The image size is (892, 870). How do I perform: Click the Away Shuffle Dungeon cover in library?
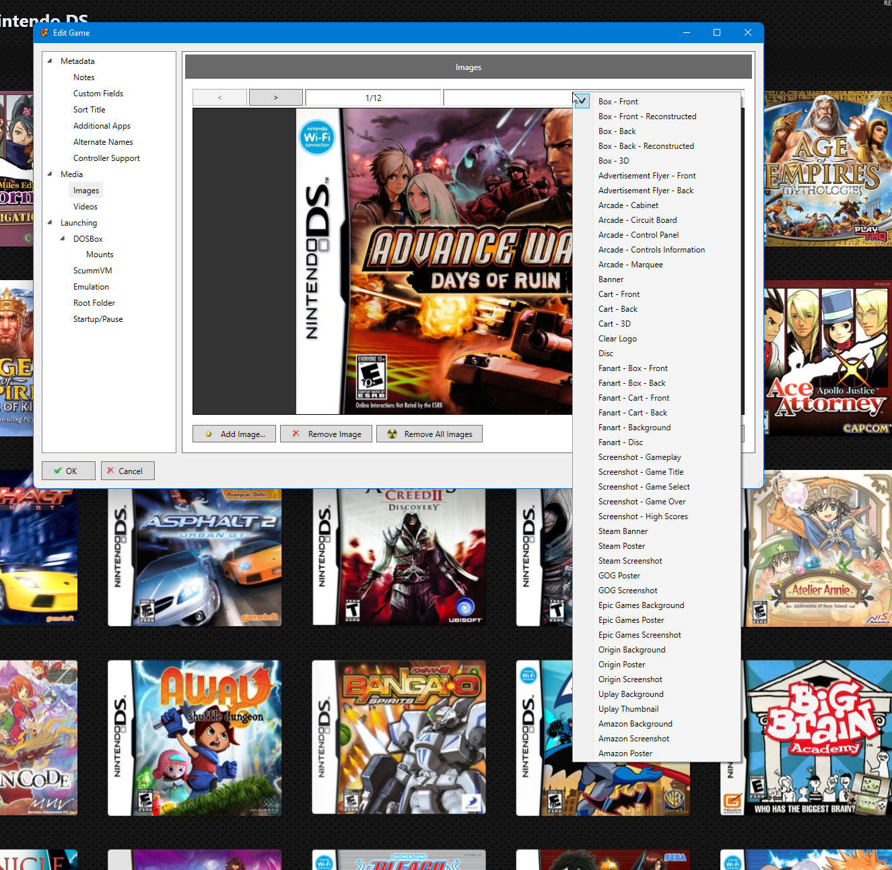coord(195,738)
